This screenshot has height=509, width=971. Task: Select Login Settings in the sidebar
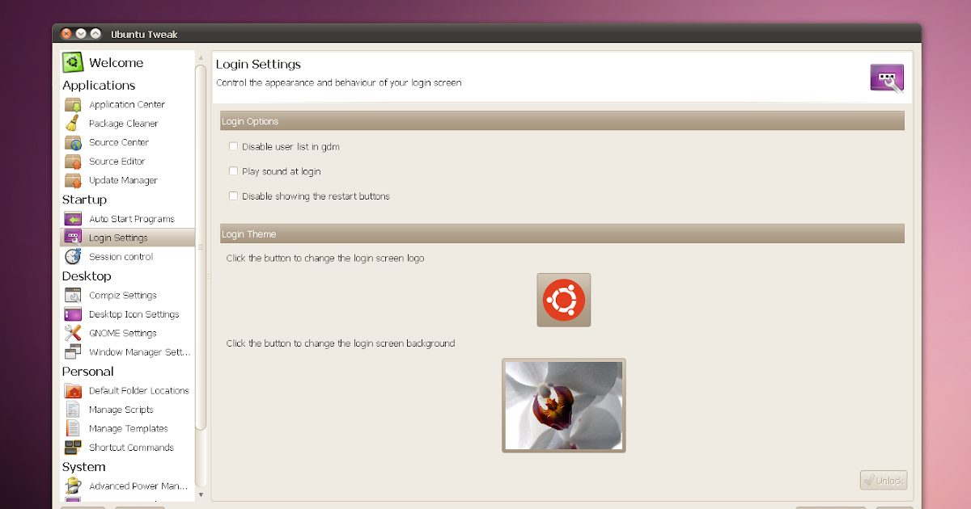pyautogui.click(x=120, y=237)
